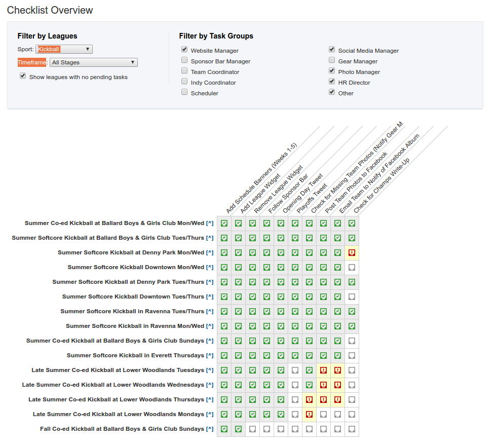Viewport: 499px width, 445px height.
Task: Click the red warning icon in Woodlands Mondays row
Action: click(x=309, y=414)
